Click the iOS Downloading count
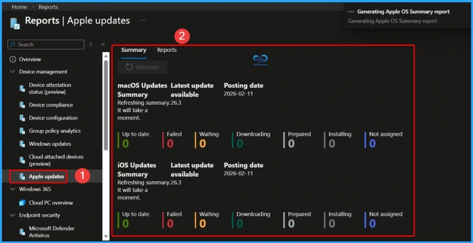This screenshot has height=243, width=473. coord(240,224)
